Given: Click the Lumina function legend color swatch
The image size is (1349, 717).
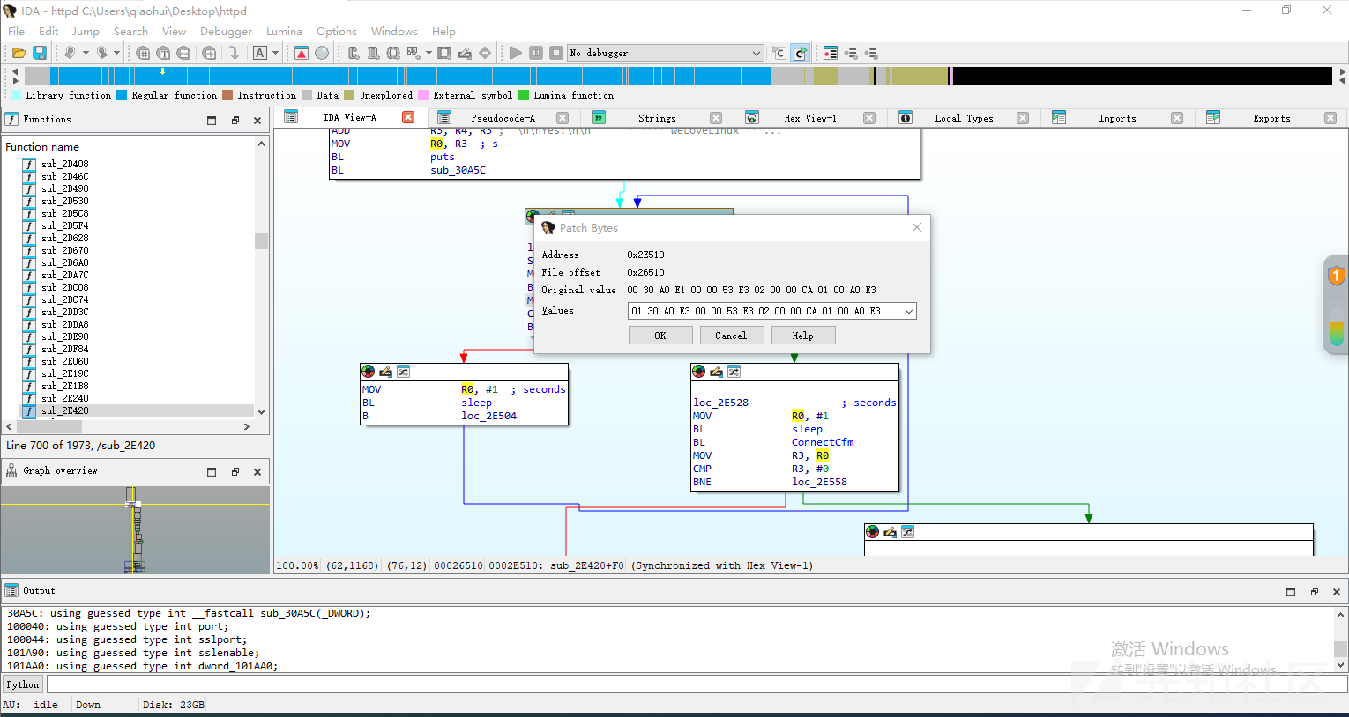Looking at the screenshot, I should [524, 95].
